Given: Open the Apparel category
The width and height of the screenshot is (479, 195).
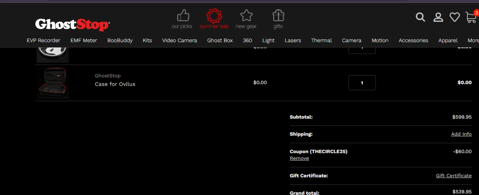Looking at the screenshot, I should click(x=448, y=40).
